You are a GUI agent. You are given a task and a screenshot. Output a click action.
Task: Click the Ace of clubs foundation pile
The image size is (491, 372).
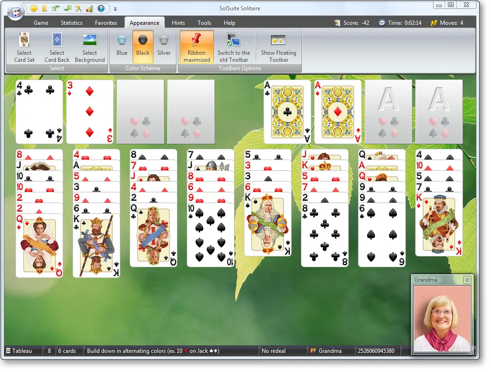point(287,112)
